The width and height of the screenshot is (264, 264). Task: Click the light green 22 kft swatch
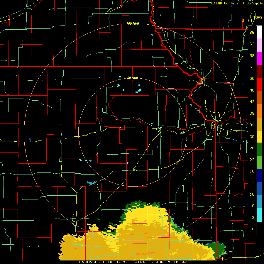pos(259,162)
